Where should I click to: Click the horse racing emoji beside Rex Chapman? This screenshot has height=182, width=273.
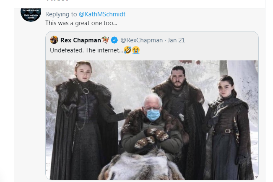click(x=105, y=40)
